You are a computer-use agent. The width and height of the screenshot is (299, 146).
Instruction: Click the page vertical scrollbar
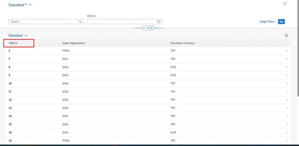298,48
